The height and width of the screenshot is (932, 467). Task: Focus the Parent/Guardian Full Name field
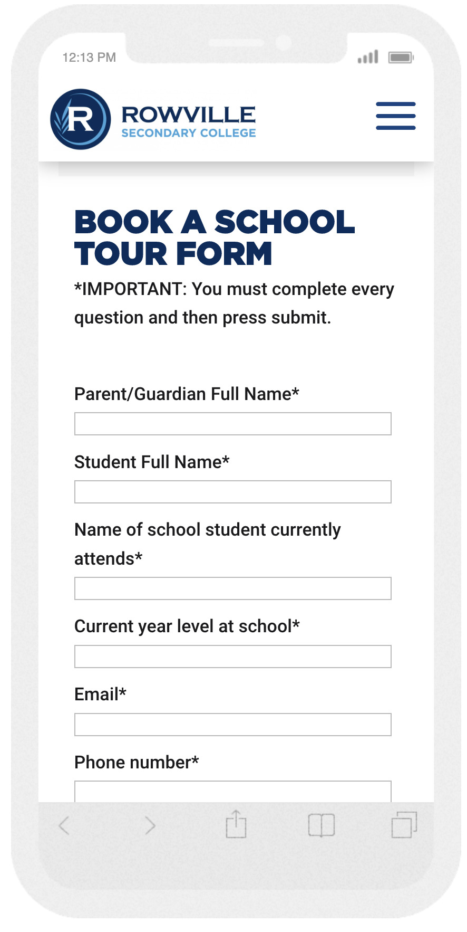tap(233, 424)
